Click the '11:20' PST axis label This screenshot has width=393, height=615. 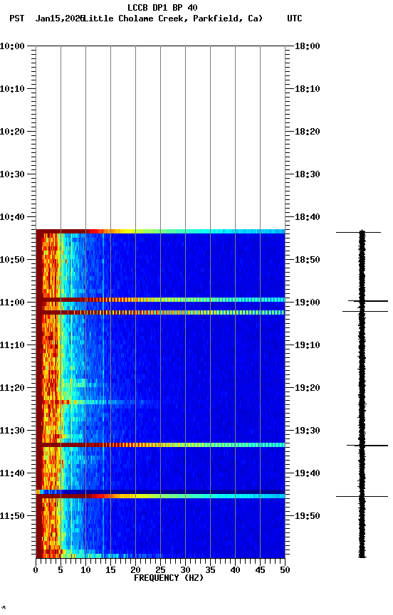click(x=12, y=388)
